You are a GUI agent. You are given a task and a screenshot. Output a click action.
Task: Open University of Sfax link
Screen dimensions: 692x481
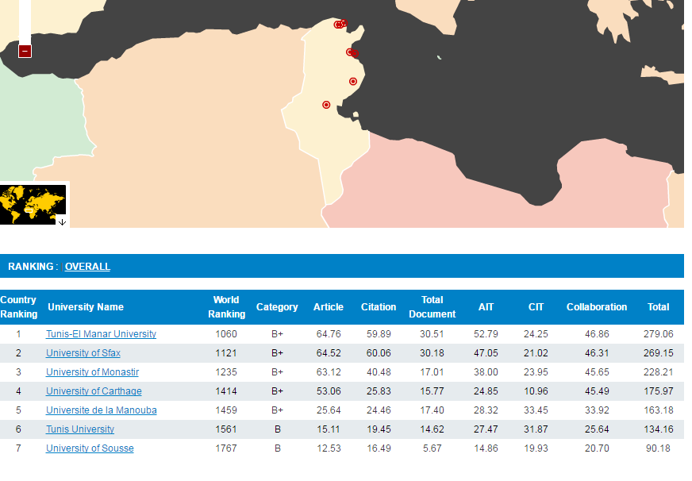point(83,353)
